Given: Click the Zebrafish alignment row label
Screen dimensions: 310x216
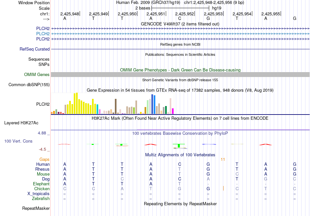Looking at the screenshot, I should (41, 198).
